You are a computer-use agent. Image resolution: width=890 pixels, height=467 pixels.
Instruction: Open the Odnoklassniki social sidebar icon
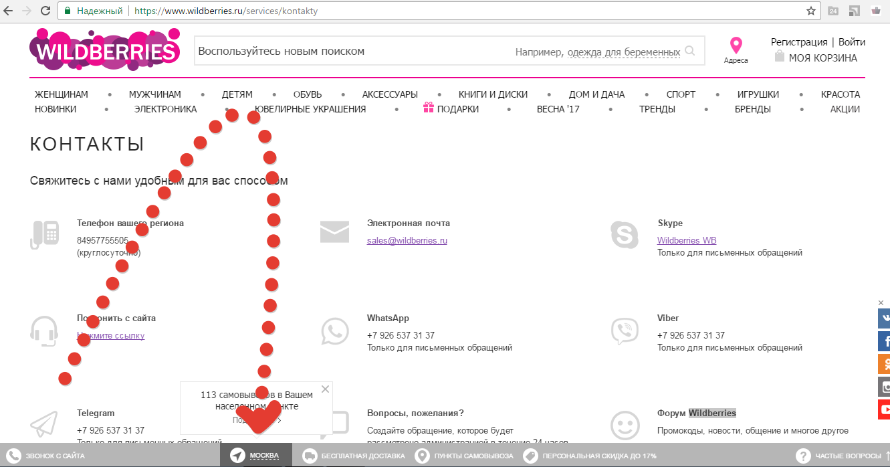click(x=884, y=364)
